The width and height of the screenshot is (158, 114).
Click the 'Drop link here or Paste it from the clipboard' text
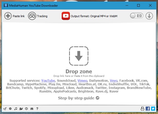[79, 76]
